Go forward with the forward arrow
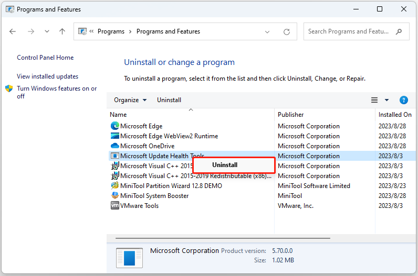418x276 pixels. pyautogui.click(x=31, y=31)
